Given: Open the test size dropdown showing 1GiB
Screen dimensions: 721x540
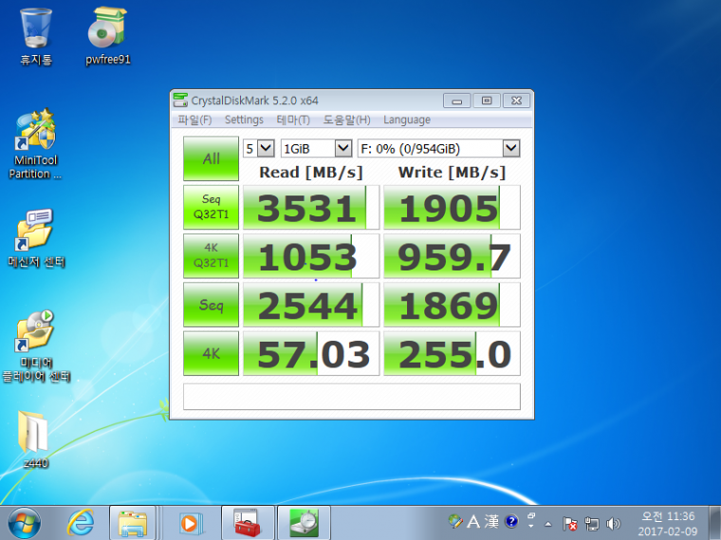Looking at the screenshot, I should 316,149.
